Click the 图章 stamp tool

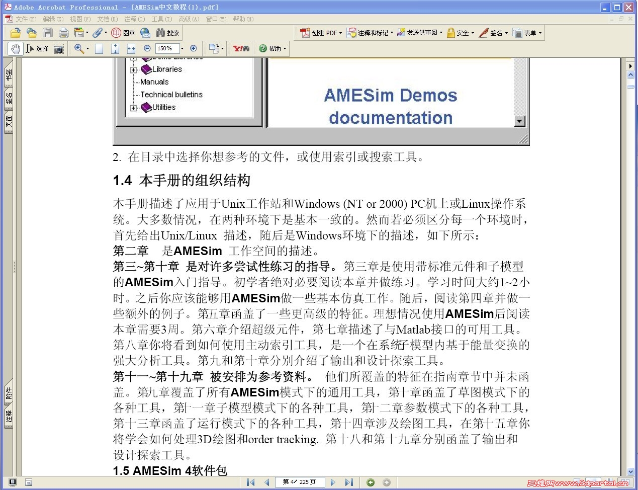[123, 33]
